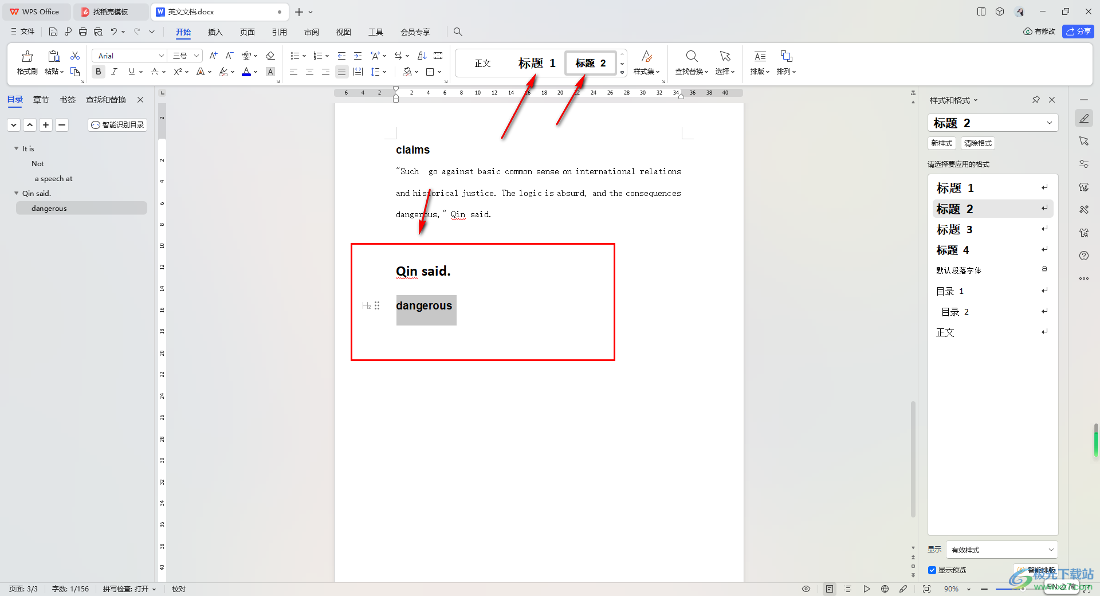Switch to the 章节 navigation tab
Viewport: 1100px width, 596px height.
pyautogui.click(x=41, y=100)
